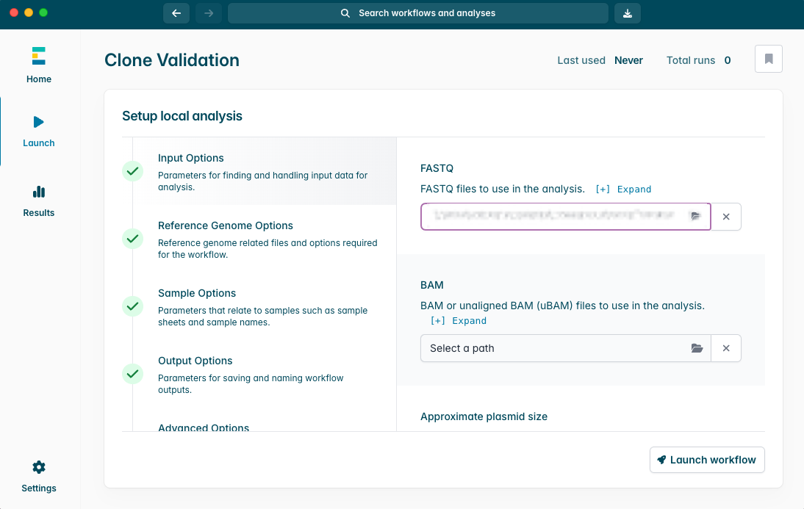Viewport: 804px width, 509px height.
Task: Browse folder icon for FASTQ path
Action: (x=696, y=217)
